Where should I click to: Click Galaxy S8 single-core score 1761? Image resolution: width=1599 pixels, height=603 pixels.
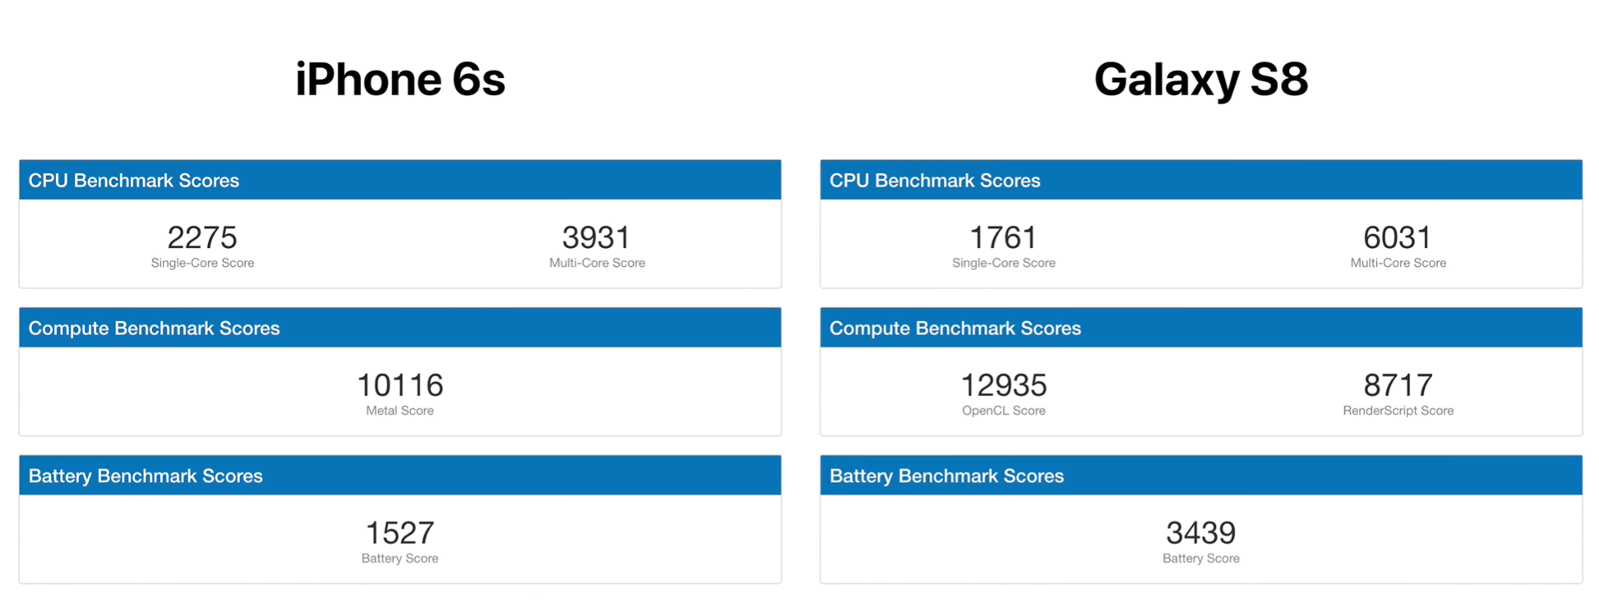tap(1003, 237)
